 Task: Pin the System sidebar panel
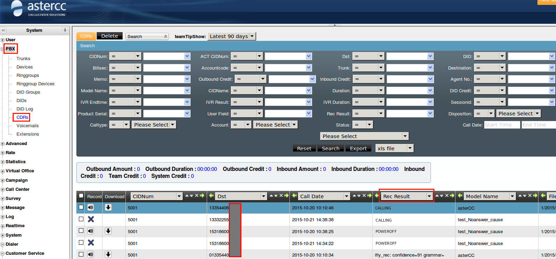coord(65,30)
